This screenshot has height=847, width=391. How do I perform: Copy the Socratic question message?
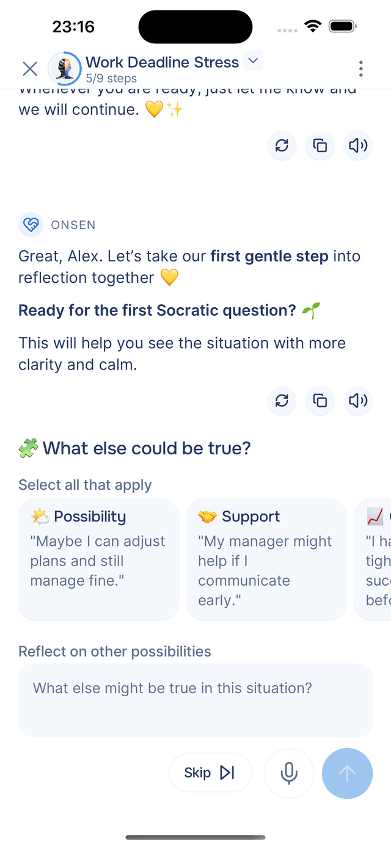320,401
